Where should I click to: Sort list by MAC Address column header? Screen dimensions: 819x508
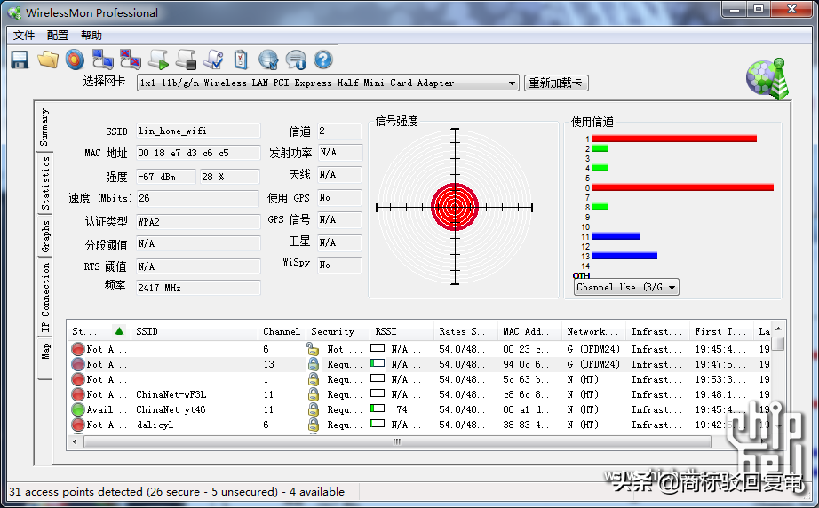(529, 331)
